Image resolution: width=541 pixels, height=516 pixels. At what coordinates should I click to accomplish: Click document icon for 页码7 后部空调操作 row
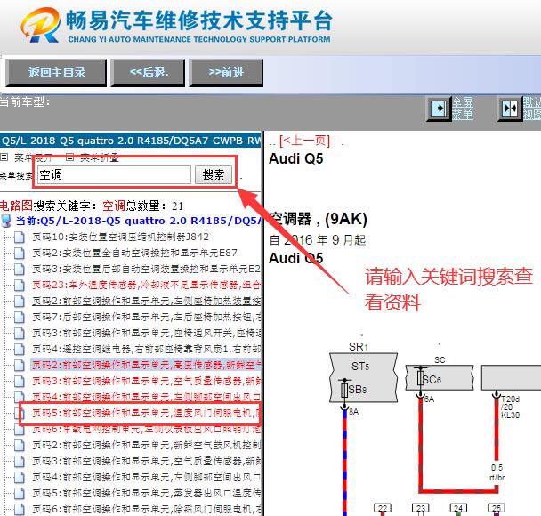tap(20, 317)
